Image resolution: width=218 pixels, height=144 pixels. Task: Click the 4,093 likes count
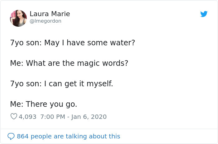point(27,117)
